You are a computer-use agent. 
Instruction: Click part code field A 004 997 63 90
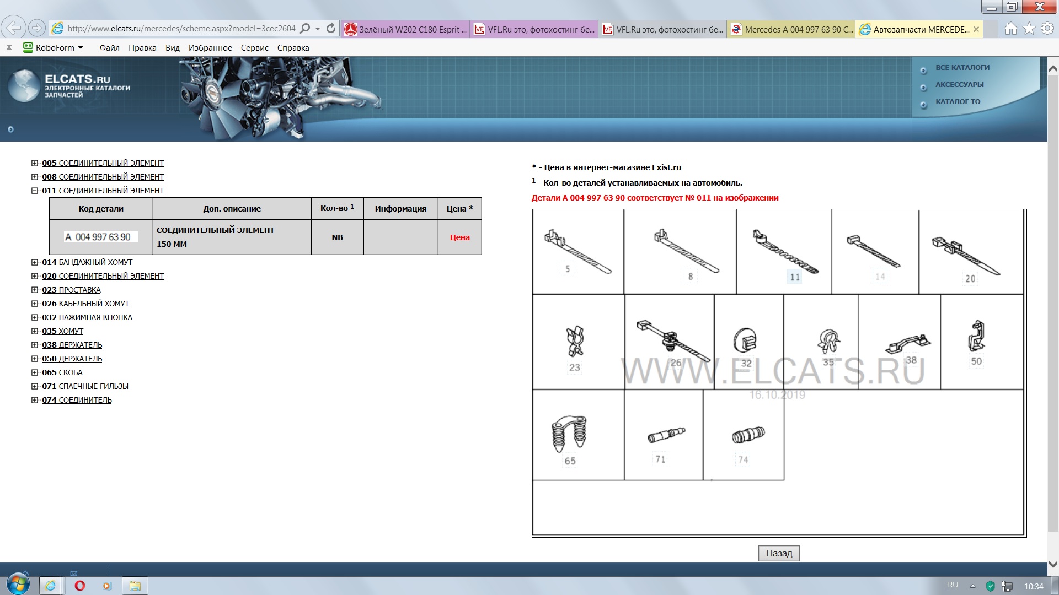point(101,237)
